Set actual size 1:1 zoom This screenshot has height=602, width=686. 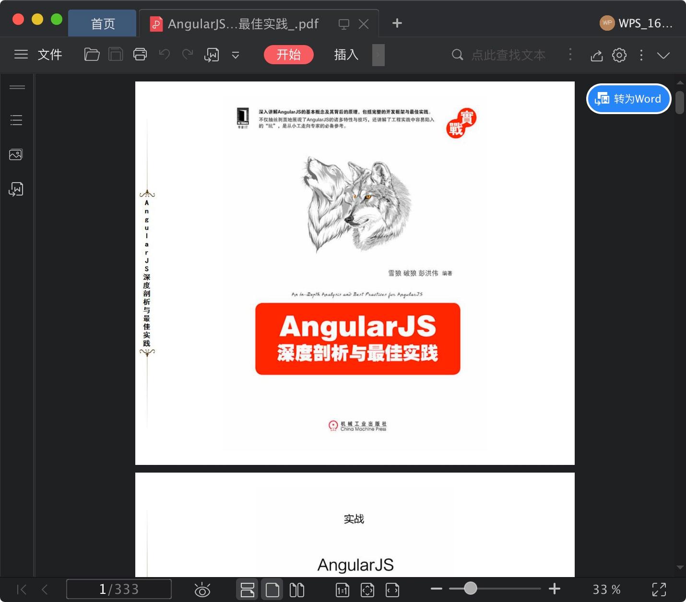point(343,590)
